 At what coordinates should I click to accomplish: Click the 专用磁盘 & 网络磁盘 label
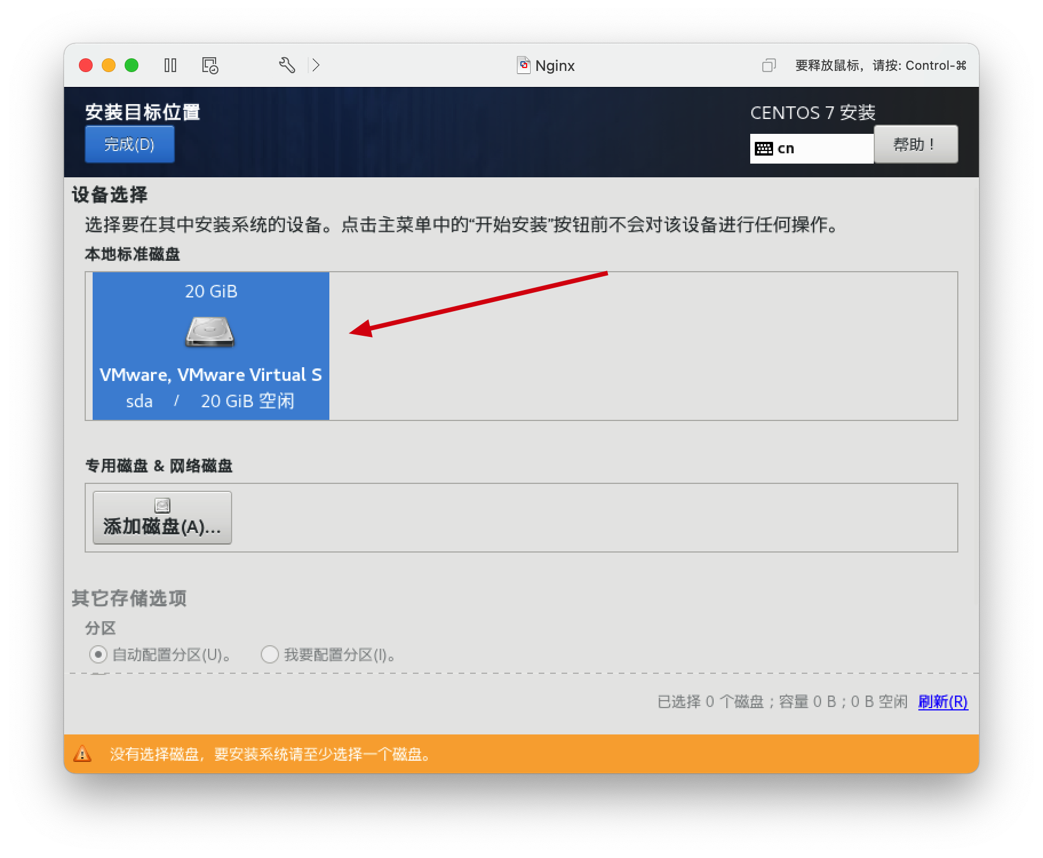(159, 466)
